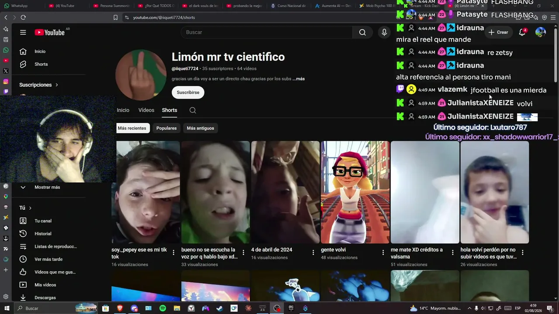Open Descargas in the sidebar

coord(45,298)
